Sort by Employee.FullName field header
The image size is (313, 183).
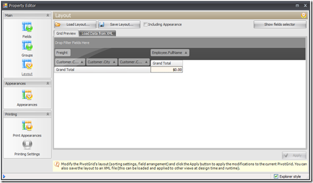170,53
